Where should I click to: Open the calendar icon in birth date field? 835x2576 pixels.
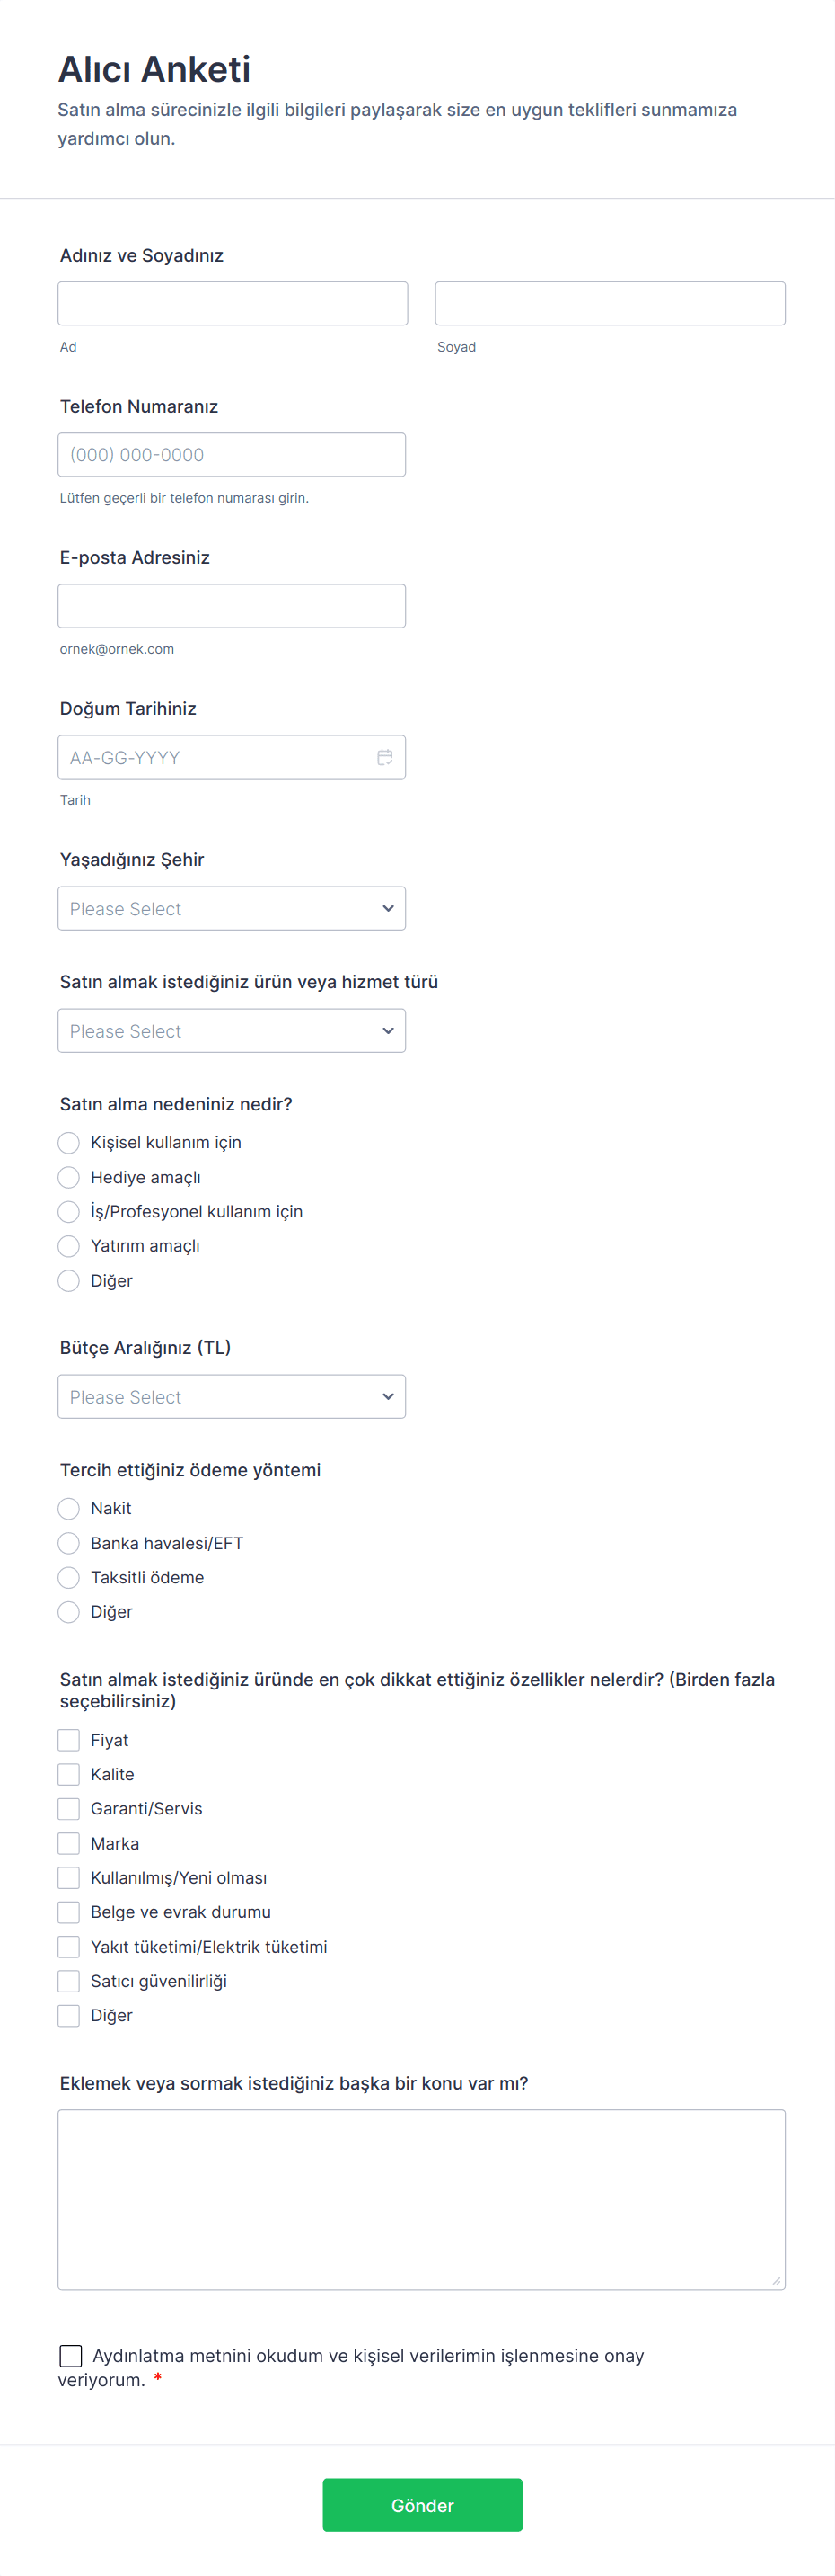click(384, 757)
